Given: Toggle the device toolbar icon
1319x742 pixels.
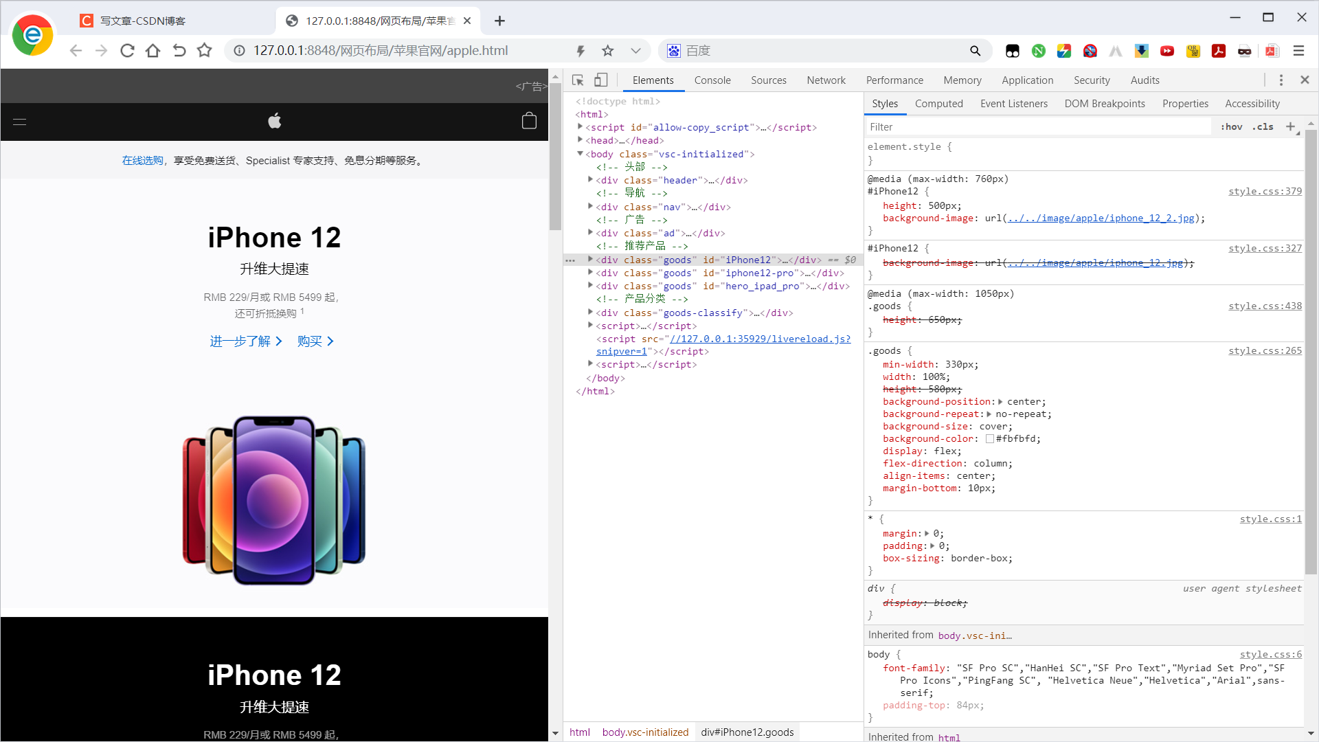Looking at the screenshot, I should pos(600,80).
